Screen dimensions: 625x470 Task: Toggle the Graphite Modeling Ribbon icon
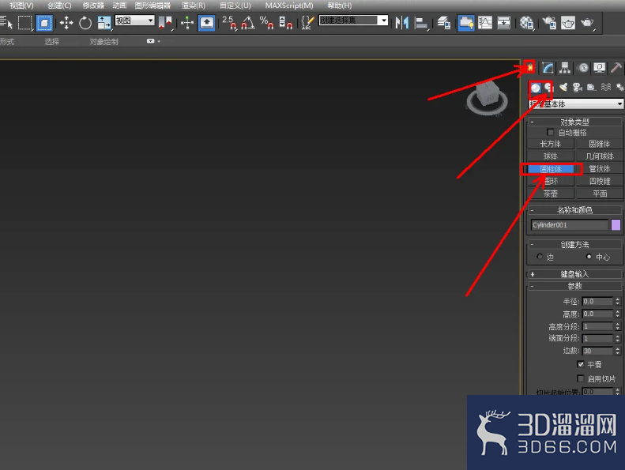pos(465,23)
